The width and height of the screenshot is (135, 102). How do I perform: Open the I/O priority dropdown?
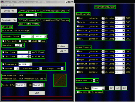point(38,85)
